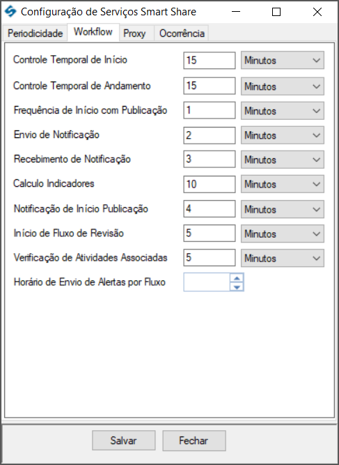Select the Notificação de Início Publicação input
339x465 pixels.
click(x=210, y=208)
